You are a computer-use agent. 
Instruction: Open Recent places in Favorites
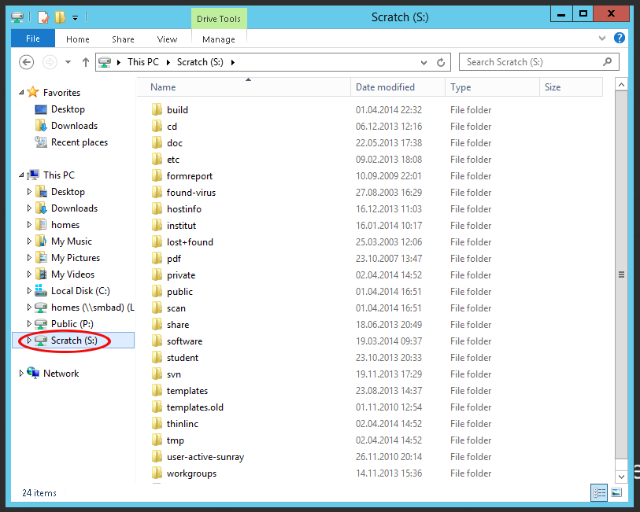[80, 142]
